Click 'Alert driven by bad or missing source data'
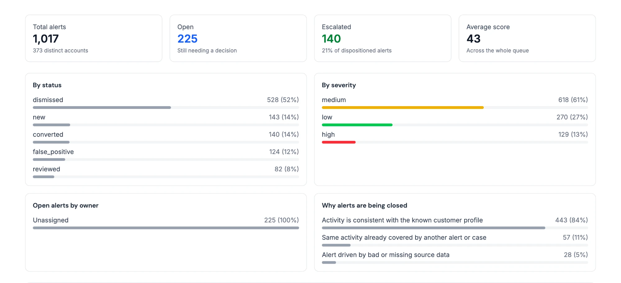Screen dimensions: 621x283 (x=386, y=255)
